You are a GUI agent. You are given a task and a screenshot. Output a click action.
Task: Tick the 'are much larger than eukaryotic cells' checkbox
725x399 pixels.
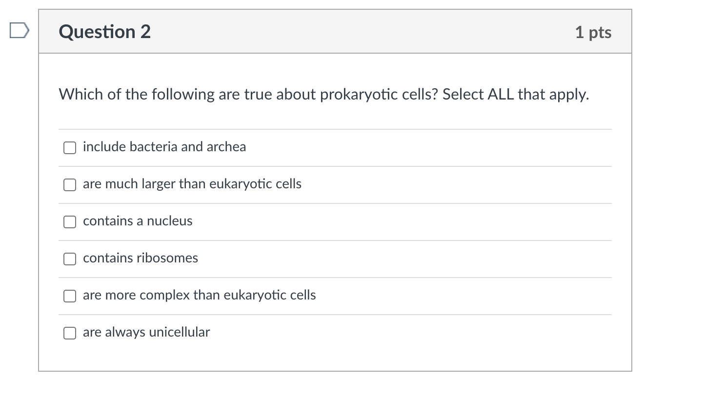click(70, 185)
